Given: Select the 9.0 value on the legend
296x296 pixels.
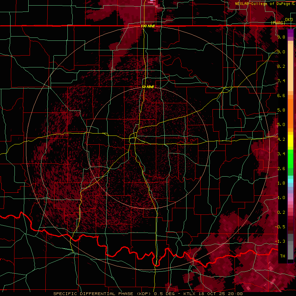Looking at the screenshot, I should (281, 52).
